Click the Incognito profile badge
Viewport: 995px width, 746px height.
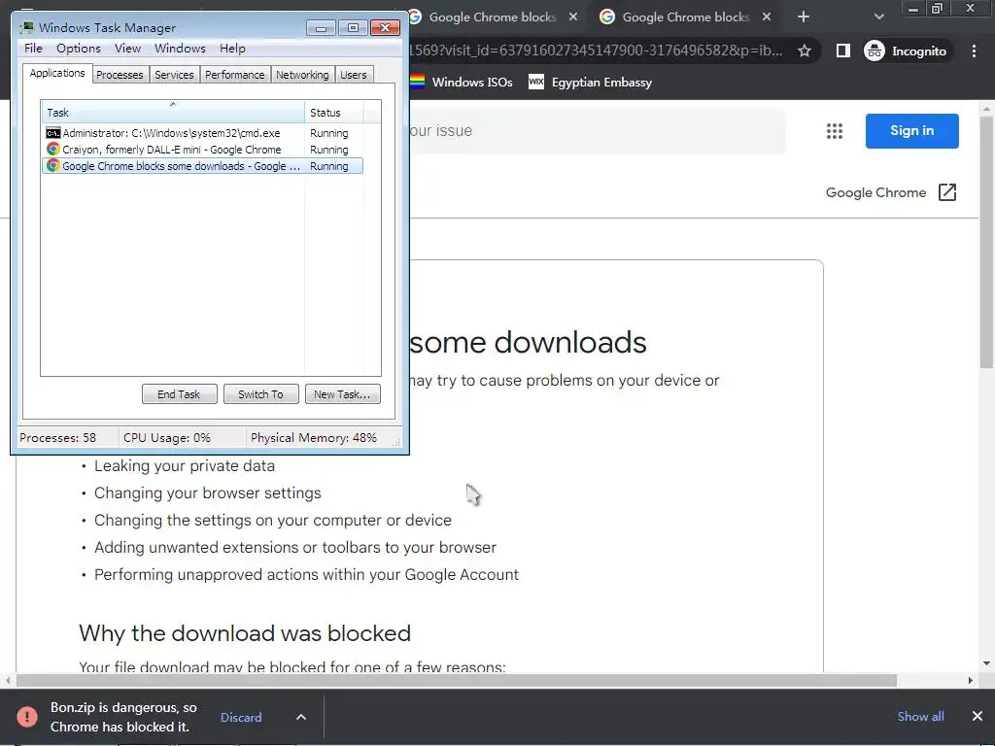pyautogui.click(x=906, y=51)
